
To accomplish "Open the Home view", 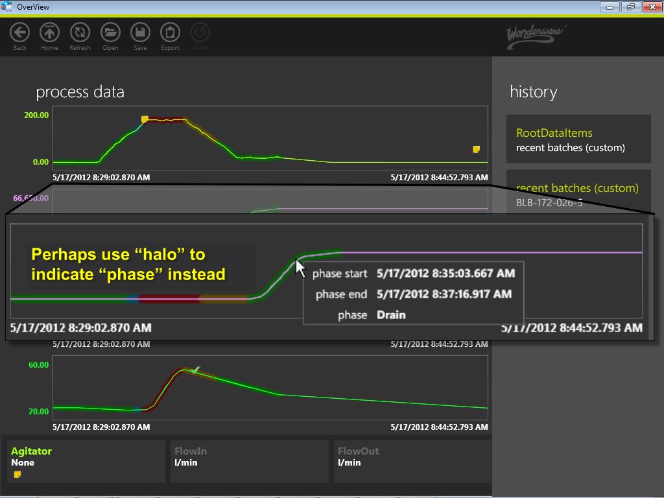I will [x=49, y=32].
